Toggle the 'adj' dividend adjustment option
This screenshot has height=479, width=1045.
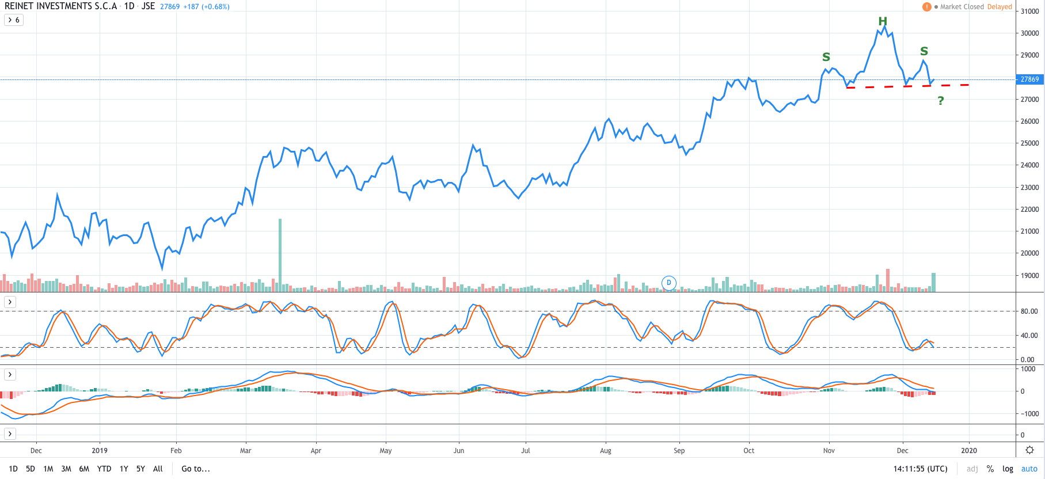pos(972,469)
